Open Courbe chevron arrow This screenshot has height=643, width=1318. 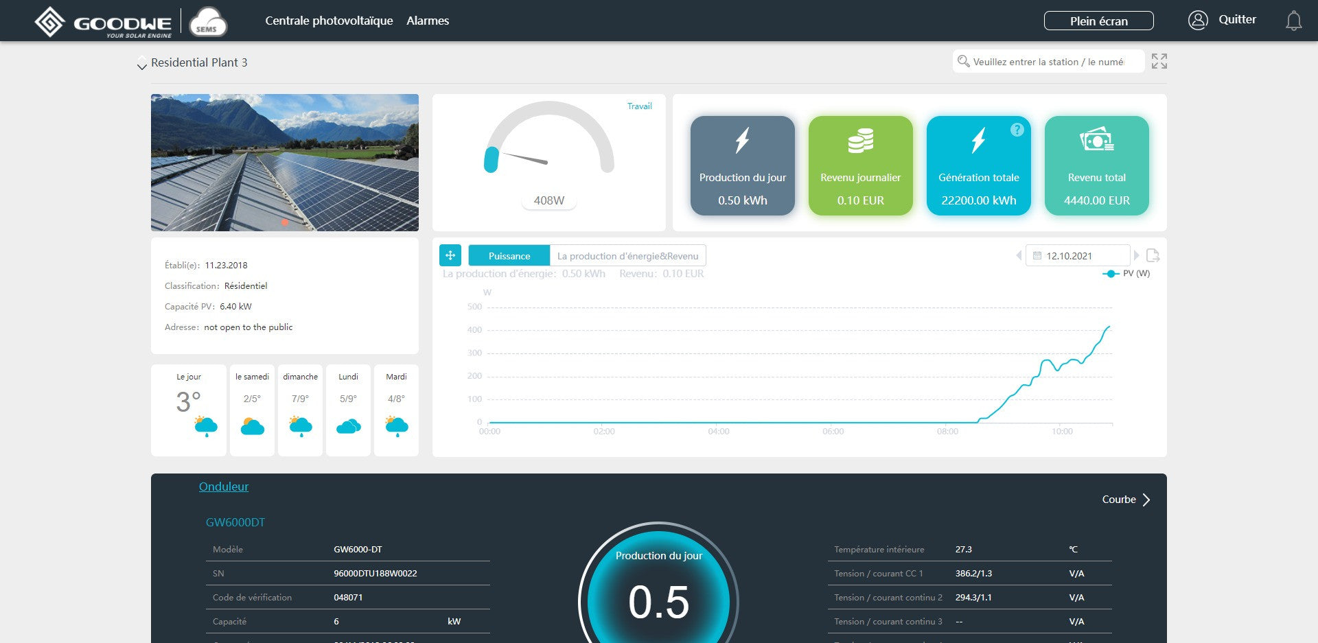[x=1146, y=500]
